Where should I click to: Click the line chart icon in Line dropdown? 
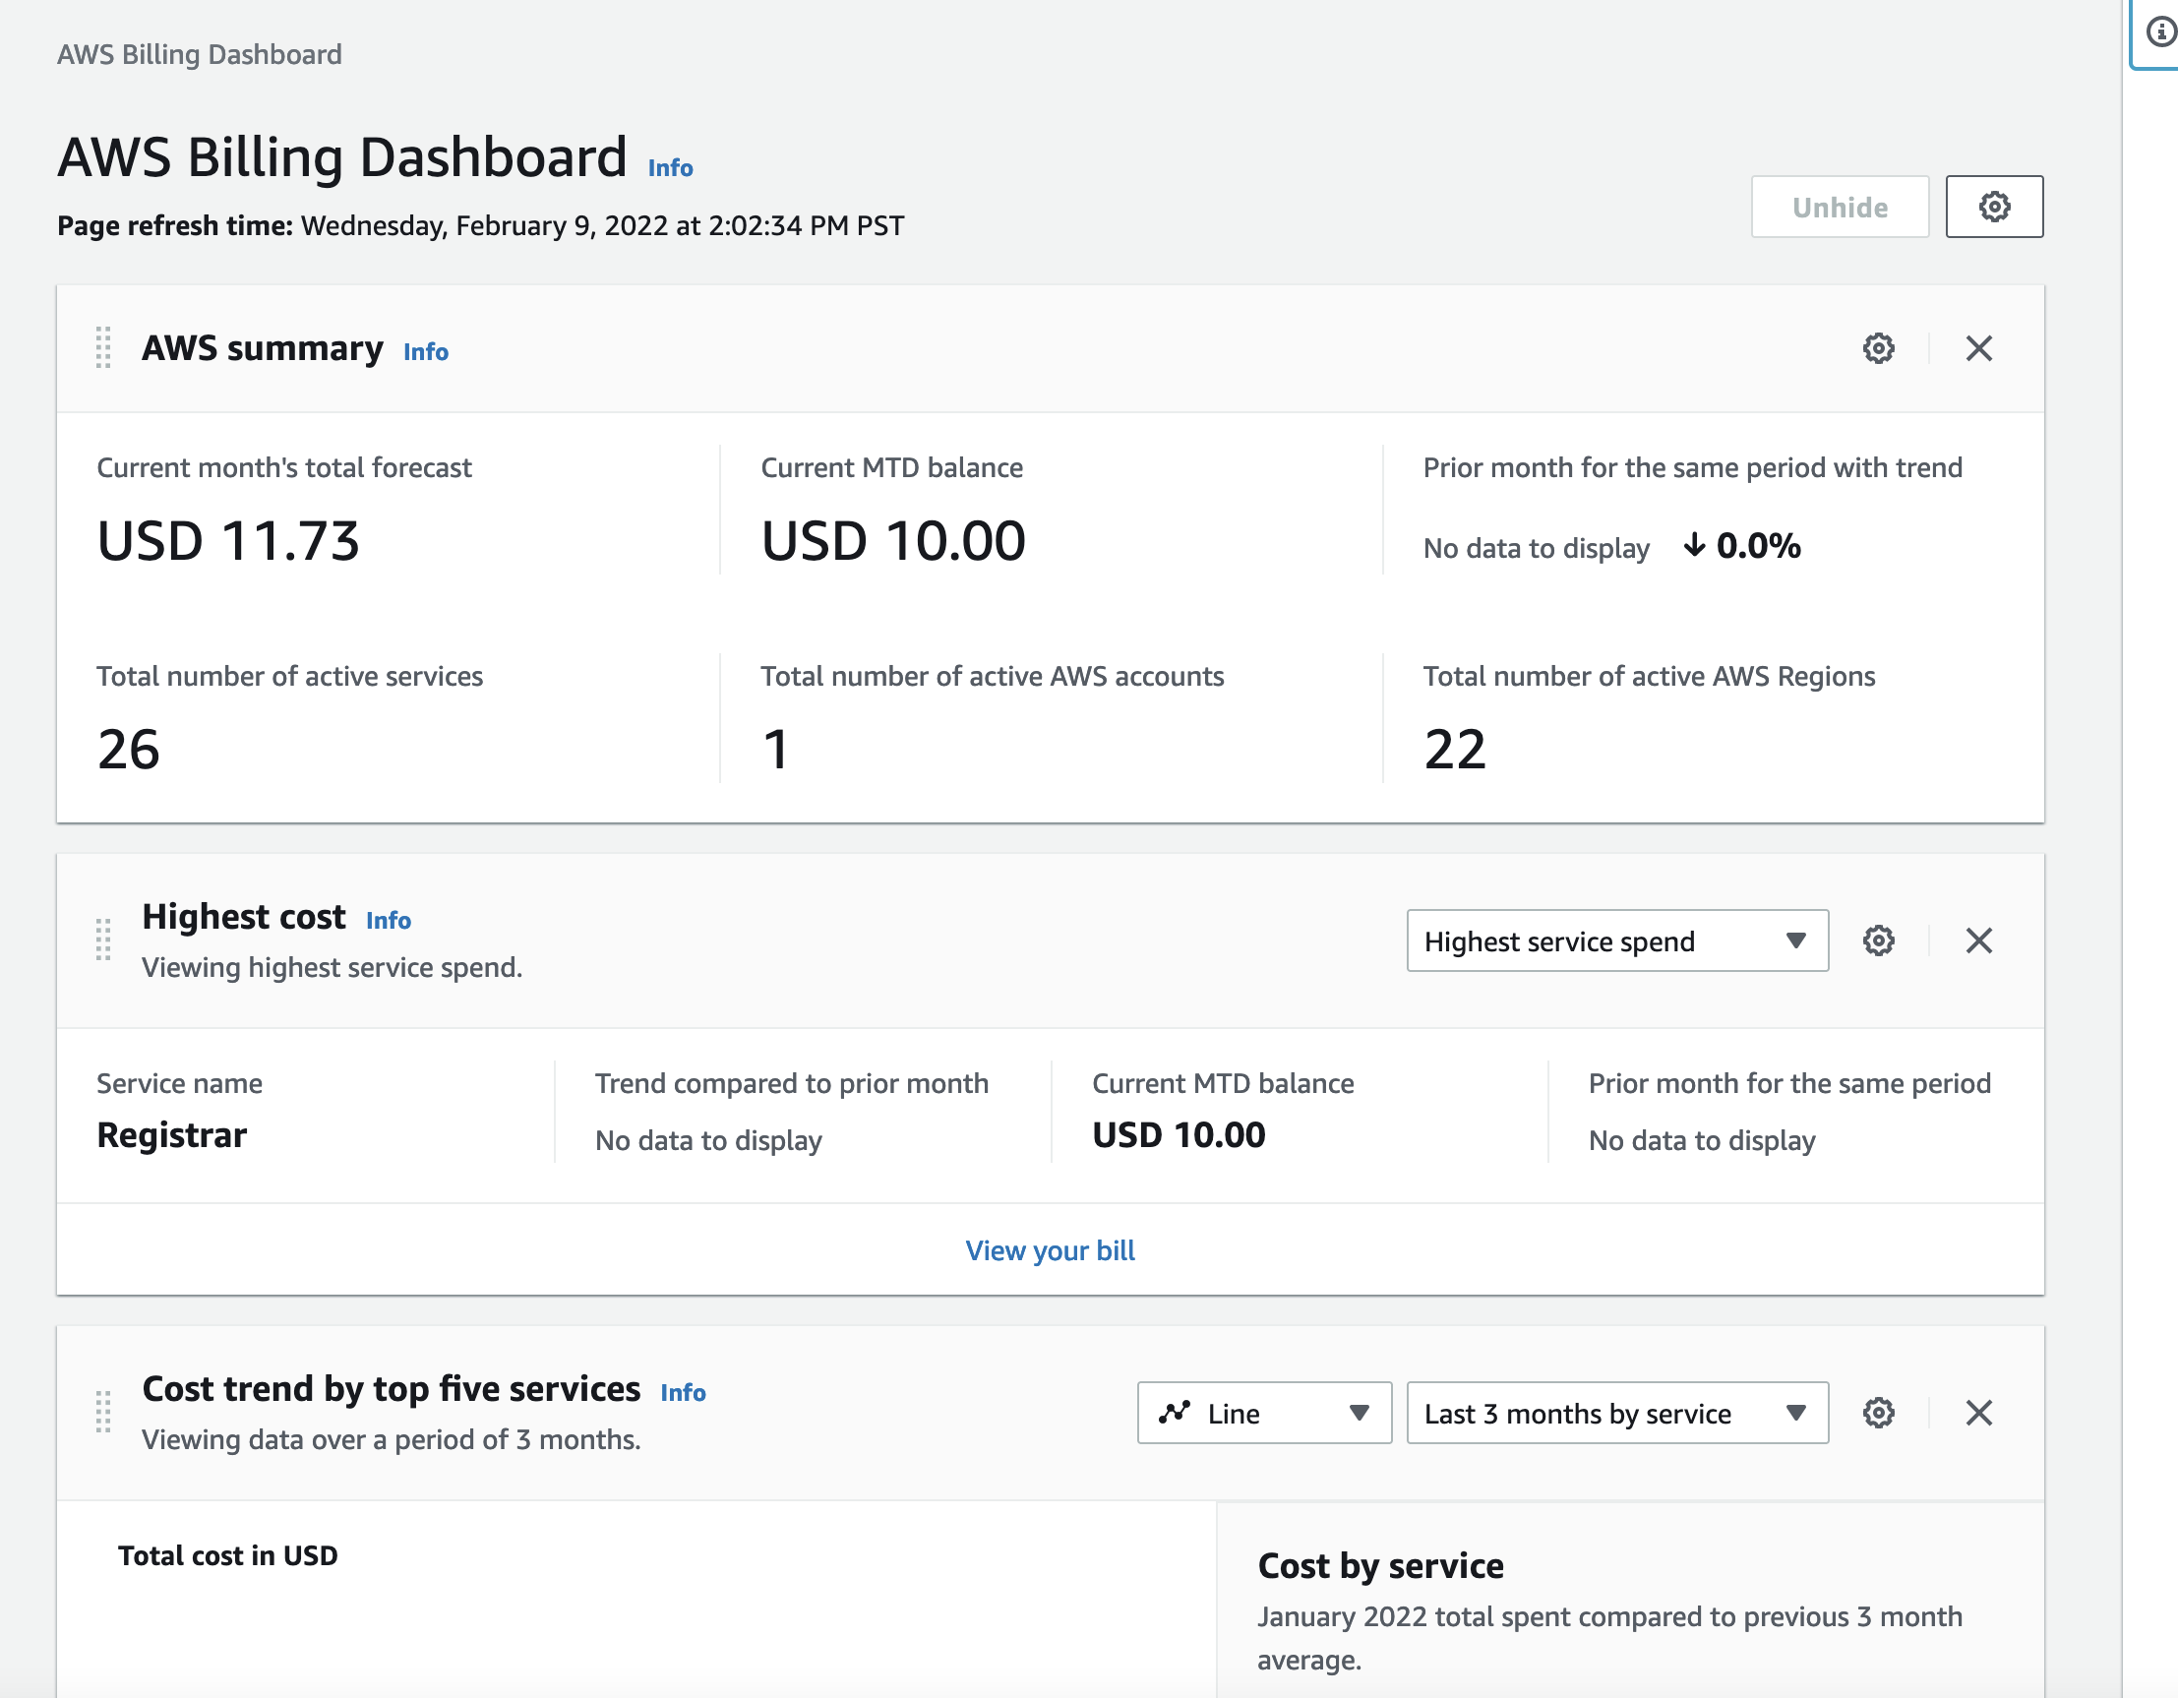[x=1175, y=1413]
